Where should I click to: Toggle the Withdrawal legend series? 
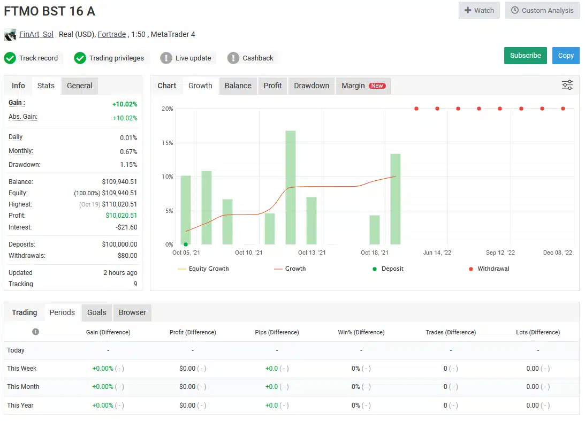489,269
